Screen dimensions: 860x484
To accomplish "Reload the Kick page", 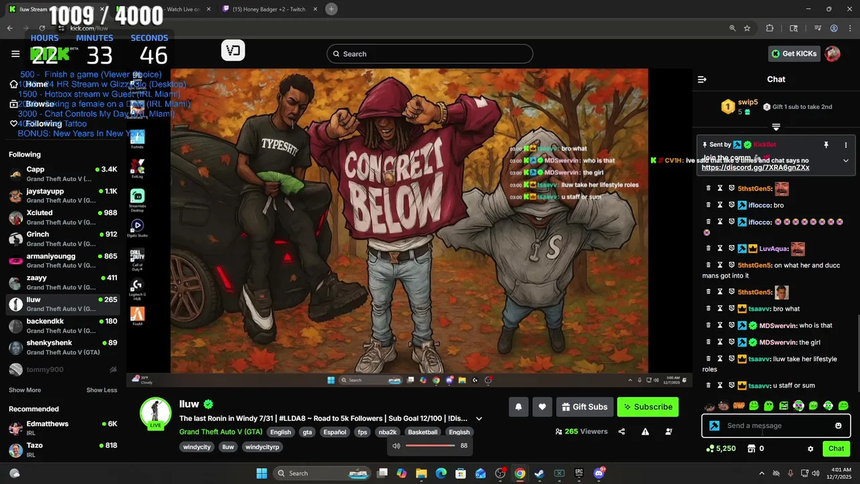I will tap(42, 28).
